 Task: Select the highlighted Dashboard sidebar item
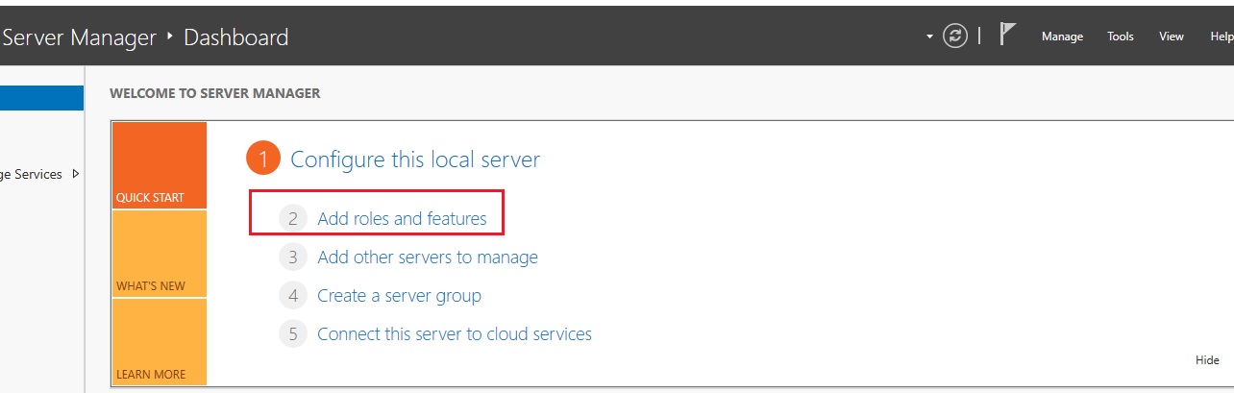click(x=41, y=98)
